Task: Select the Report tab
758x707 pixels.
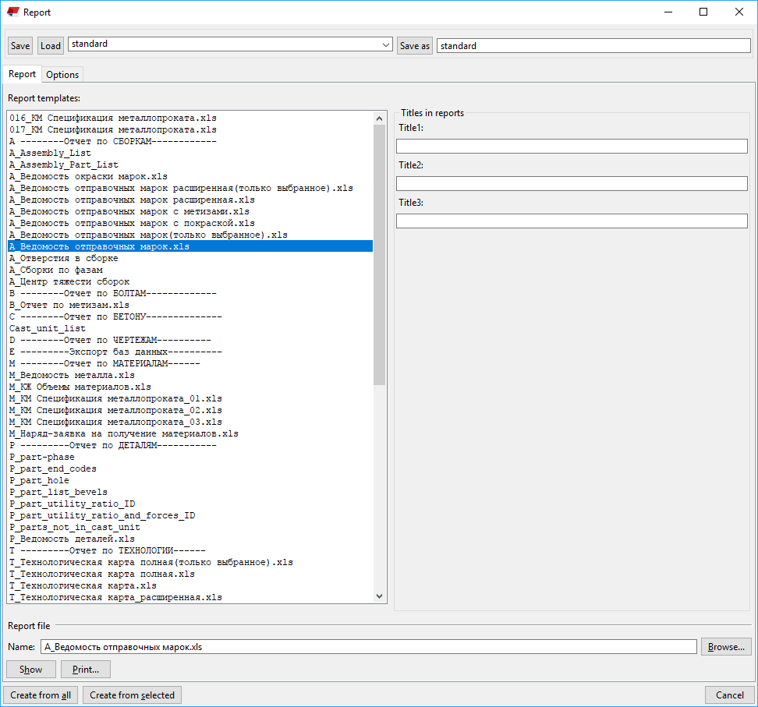Action: (x=23, y=74)
